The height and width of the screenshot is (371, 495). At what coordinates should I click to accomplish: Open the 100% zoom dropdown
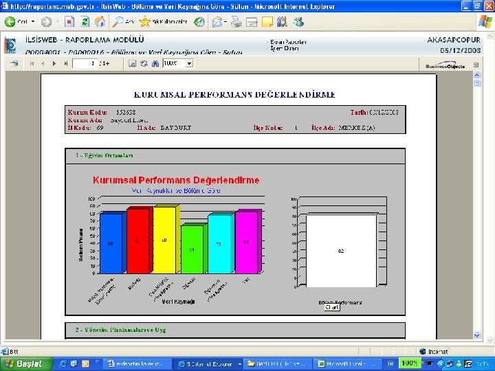[x=189, y=64]
